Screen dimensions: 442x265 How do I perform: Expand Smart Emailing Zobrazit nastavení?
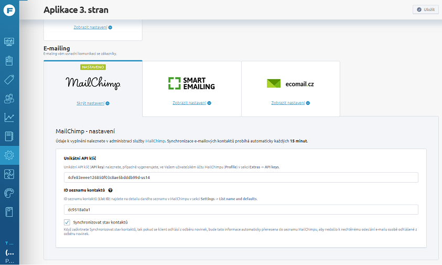point(192,103)
